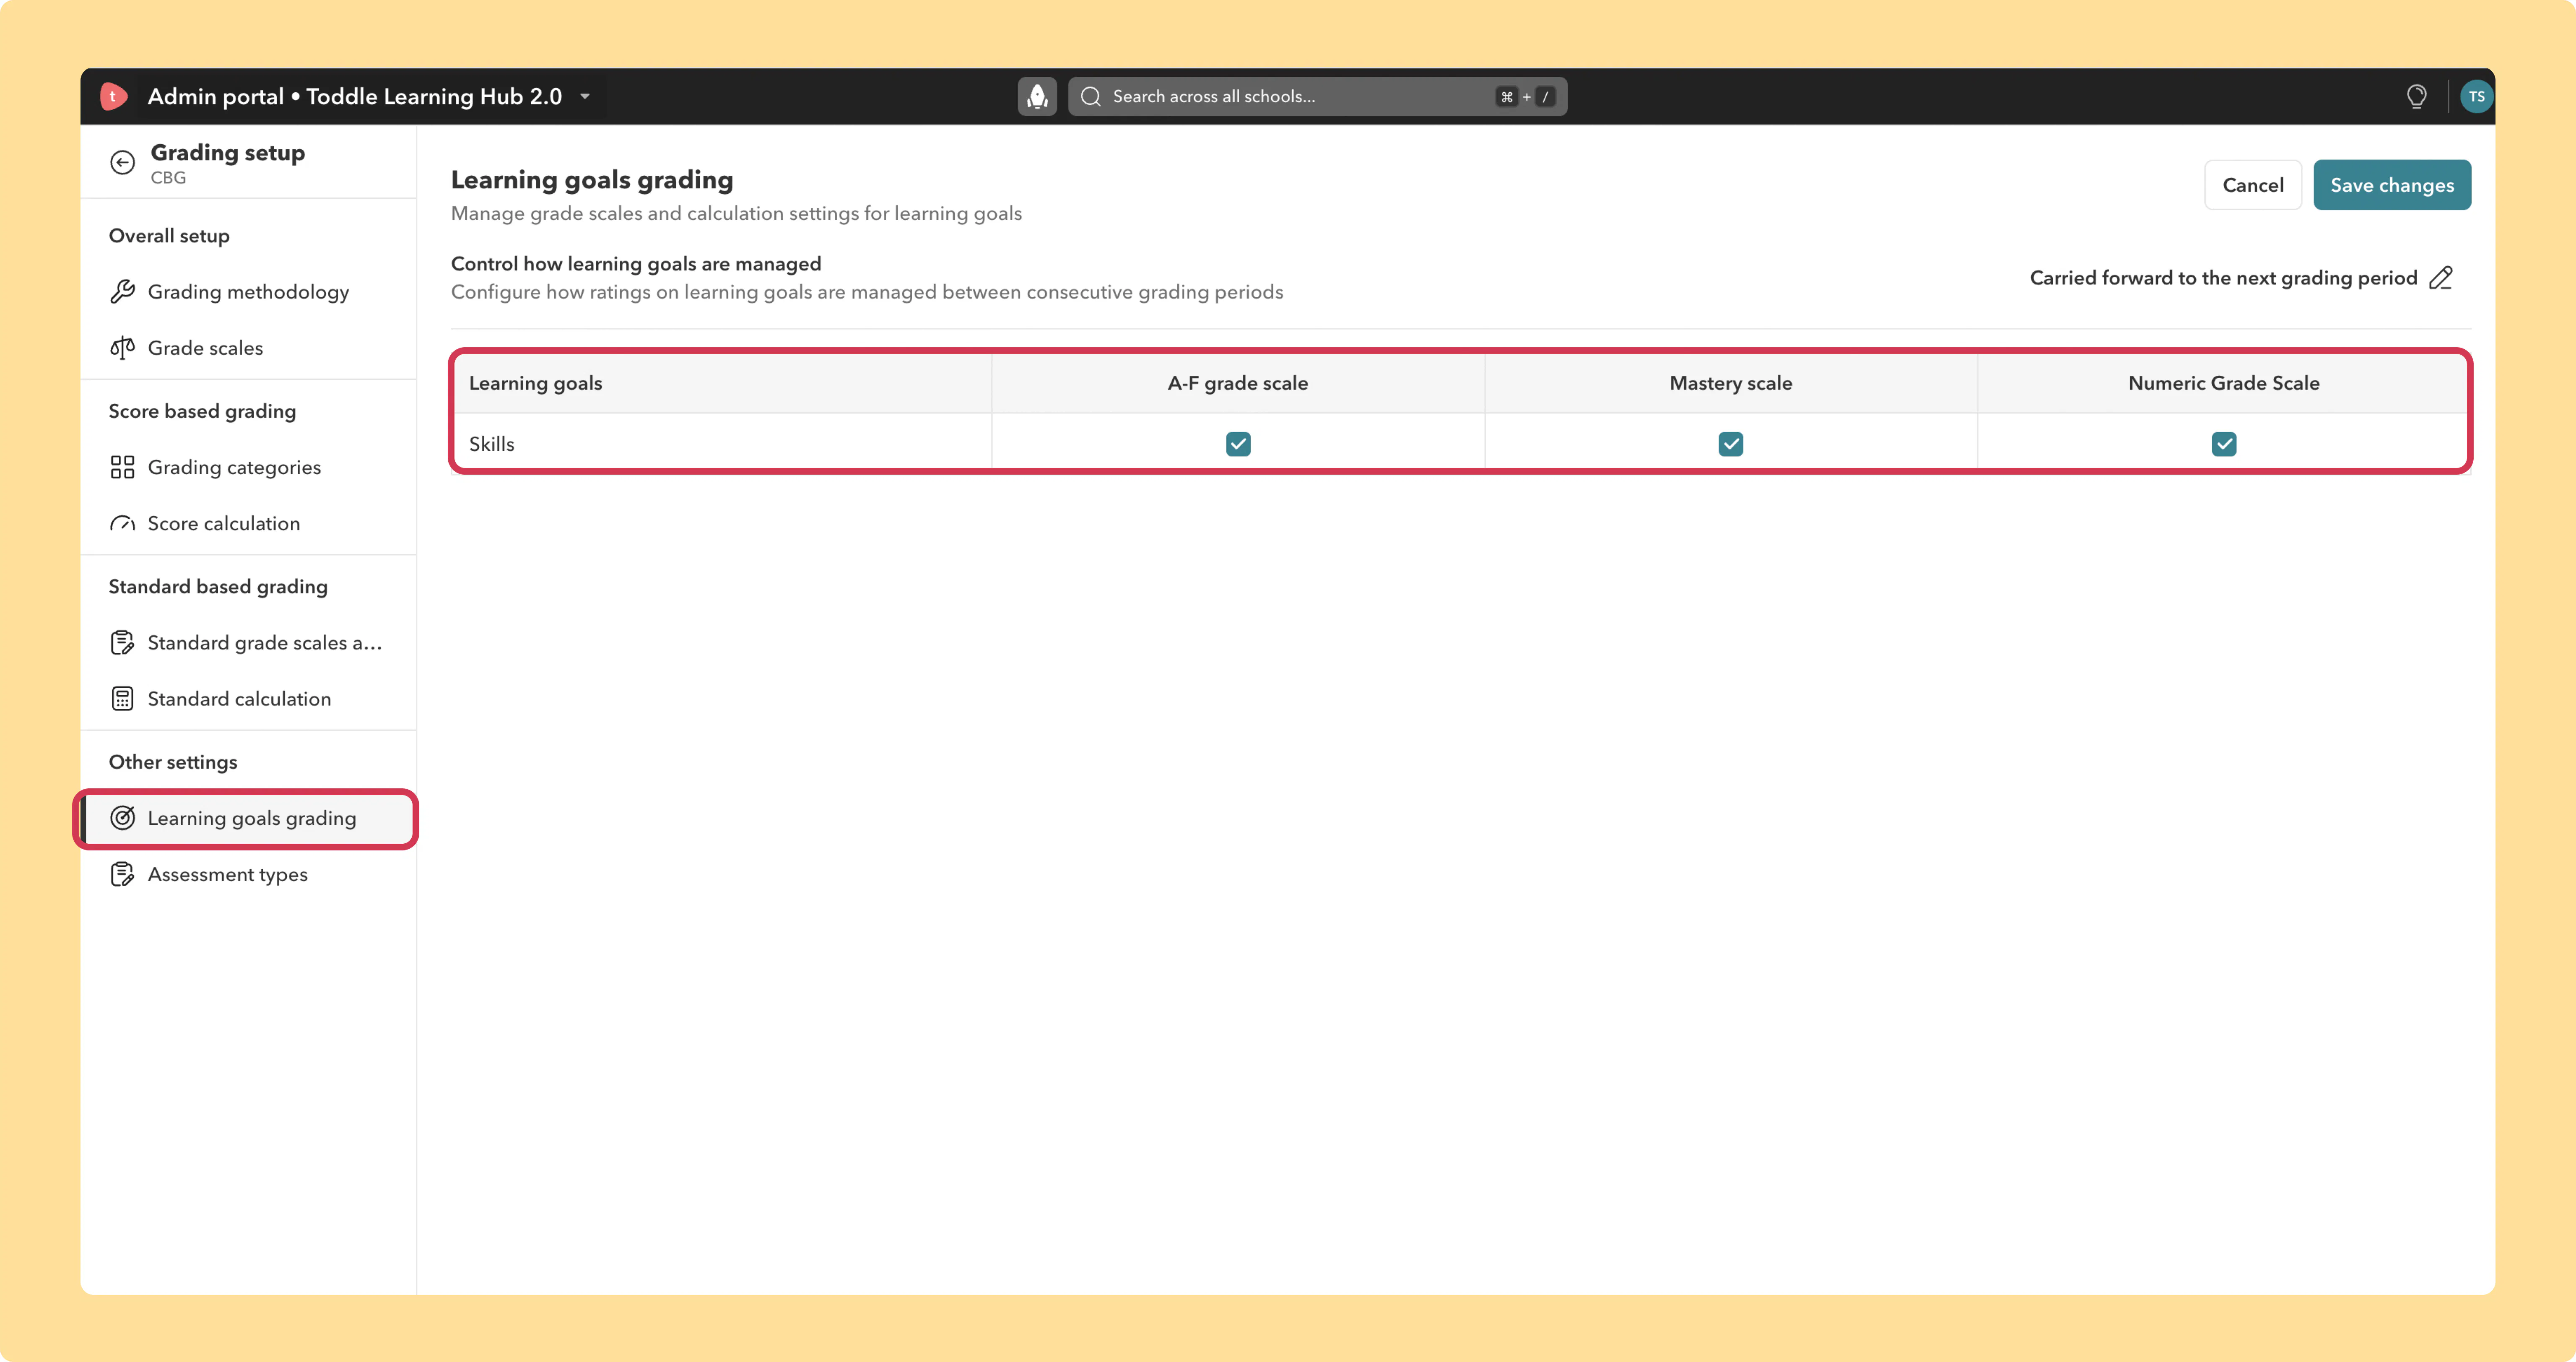Expand the Admin portal school switcher dropdown arrow
The height and width of the screenshot is (1362, 2576).
[585, 97]
